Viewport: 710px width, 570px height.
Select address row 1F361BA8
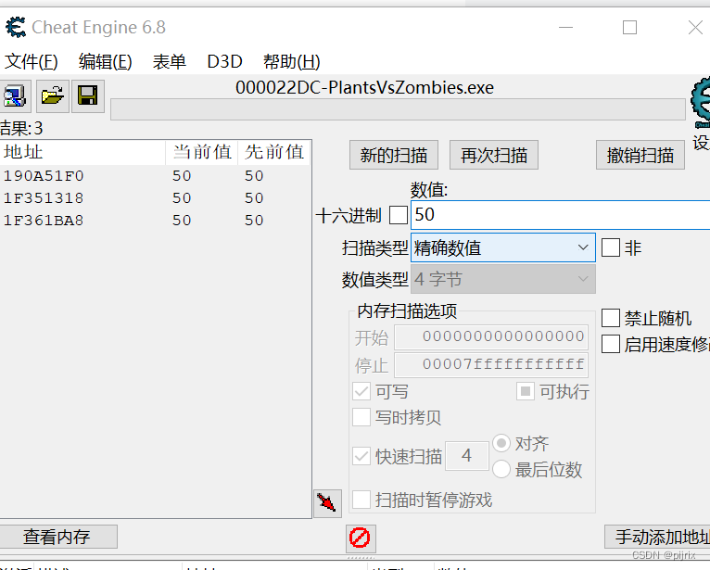pos(156,220)
